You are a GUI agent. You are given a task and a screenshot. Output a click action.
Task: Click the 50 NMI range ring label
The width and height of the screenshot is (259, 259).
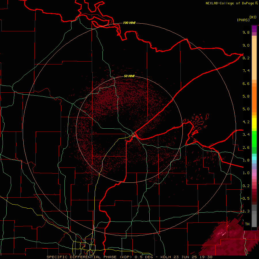(x=129, y=76)
